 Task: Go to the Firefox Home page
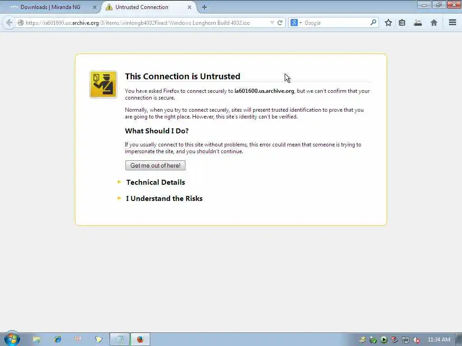[434, 23]
